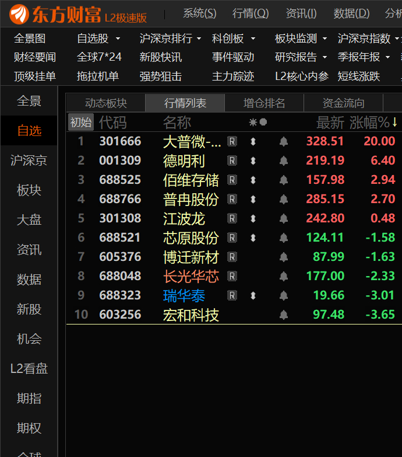
Task: Open 全景图 from the toolbar
Action: (x=30, y=39)
